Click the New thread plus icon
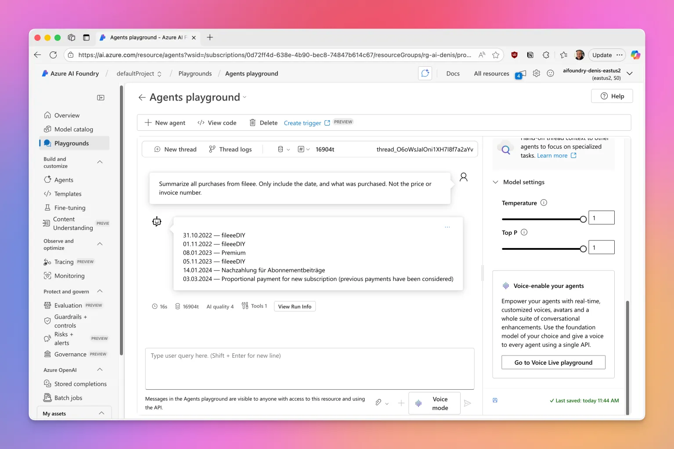The height and width of the screenshot is (449, 674). (x=157, y=149)
